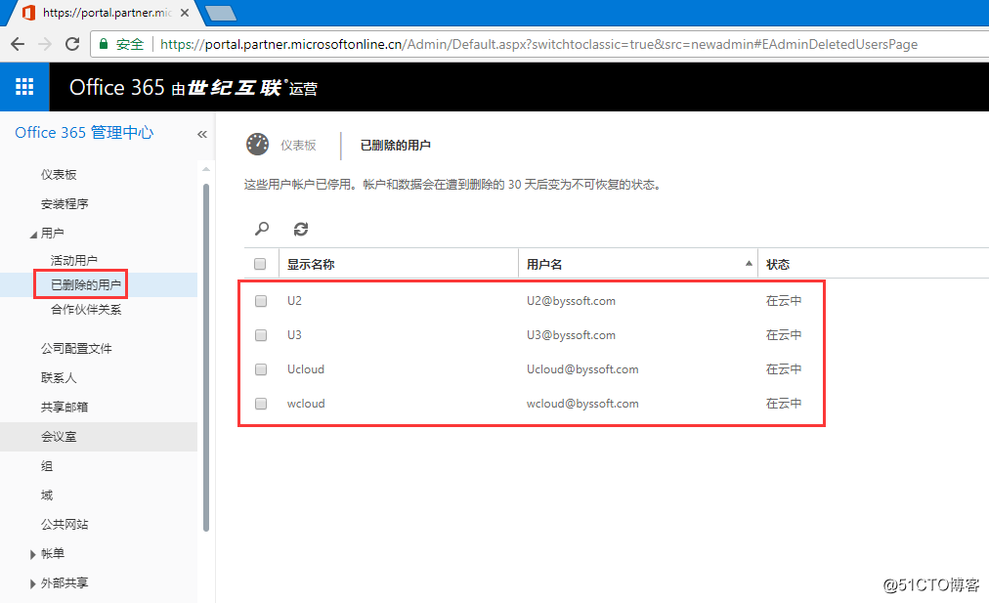Click the 仪表板 breadcrumb link

tap(298, 145)
